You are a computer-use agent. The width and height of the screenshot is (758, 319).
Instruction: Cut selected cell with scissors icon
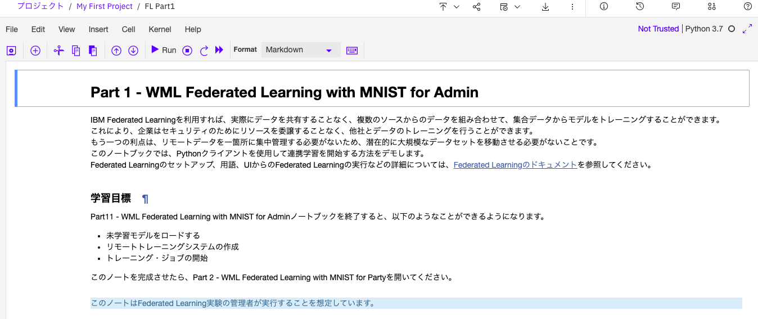tap(58, 51)
